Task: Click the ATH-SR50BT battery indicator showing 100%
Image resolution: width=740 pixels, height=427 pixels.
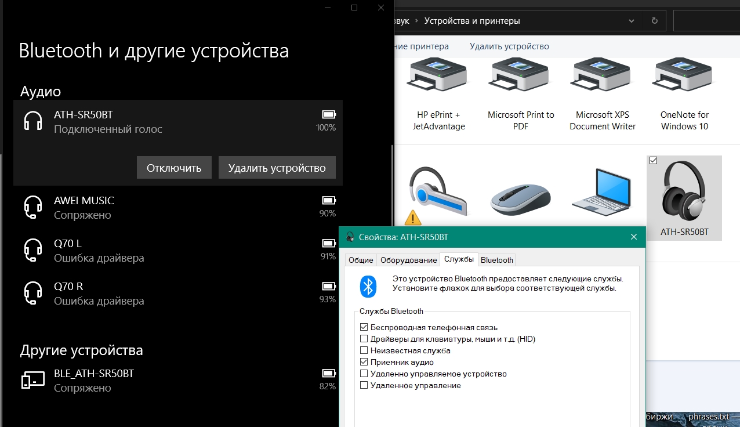Action: click(x=329, y=114)
